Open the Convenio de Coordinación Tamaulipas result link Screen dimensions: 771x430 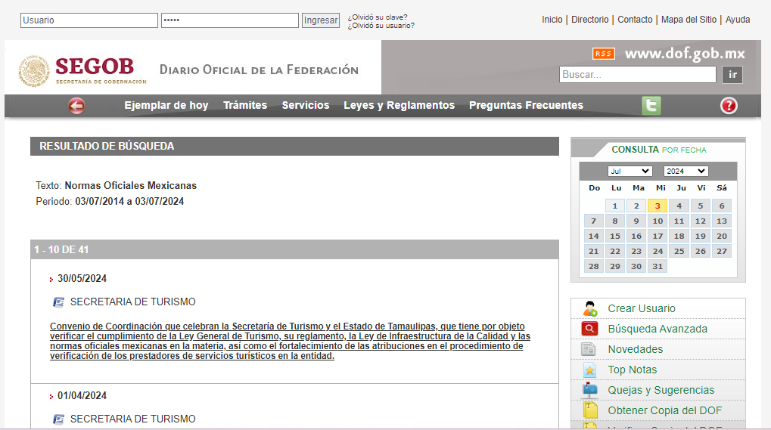tap(290, 341)
